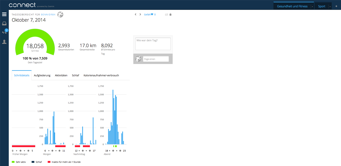This screenshot has width=341, height=166.
Task: Click the privacy lock icon
Action: 170,15
